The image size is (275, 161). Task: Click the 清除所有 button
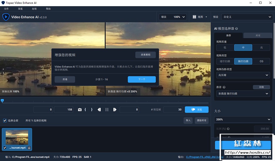coord(201,121)
